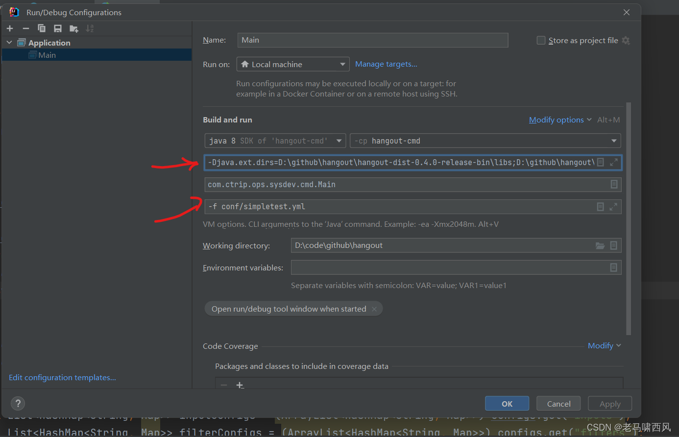Copy configuration using the duplicate icon
Image resolution: width=679 pixels, height=437 pixels.
click(42, 28)
